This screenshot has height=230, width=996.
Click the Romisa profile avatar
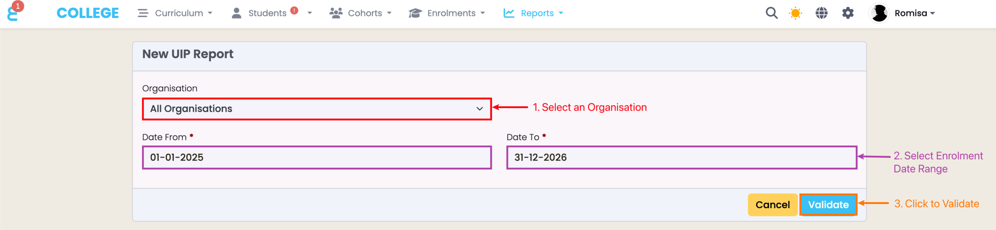click(x=879, y=13)
